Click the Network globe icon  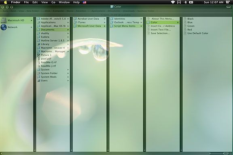[x=4, y=27]
